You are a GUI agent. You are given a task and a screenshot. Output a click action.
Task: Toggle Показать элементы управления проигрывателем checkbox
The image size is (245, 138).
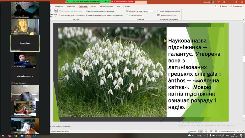(x=87, y=15)
